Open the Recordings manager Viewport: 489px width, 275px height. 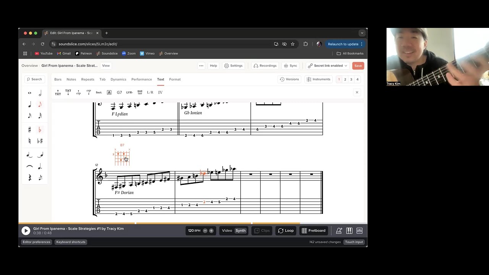(x=265, y=66)
